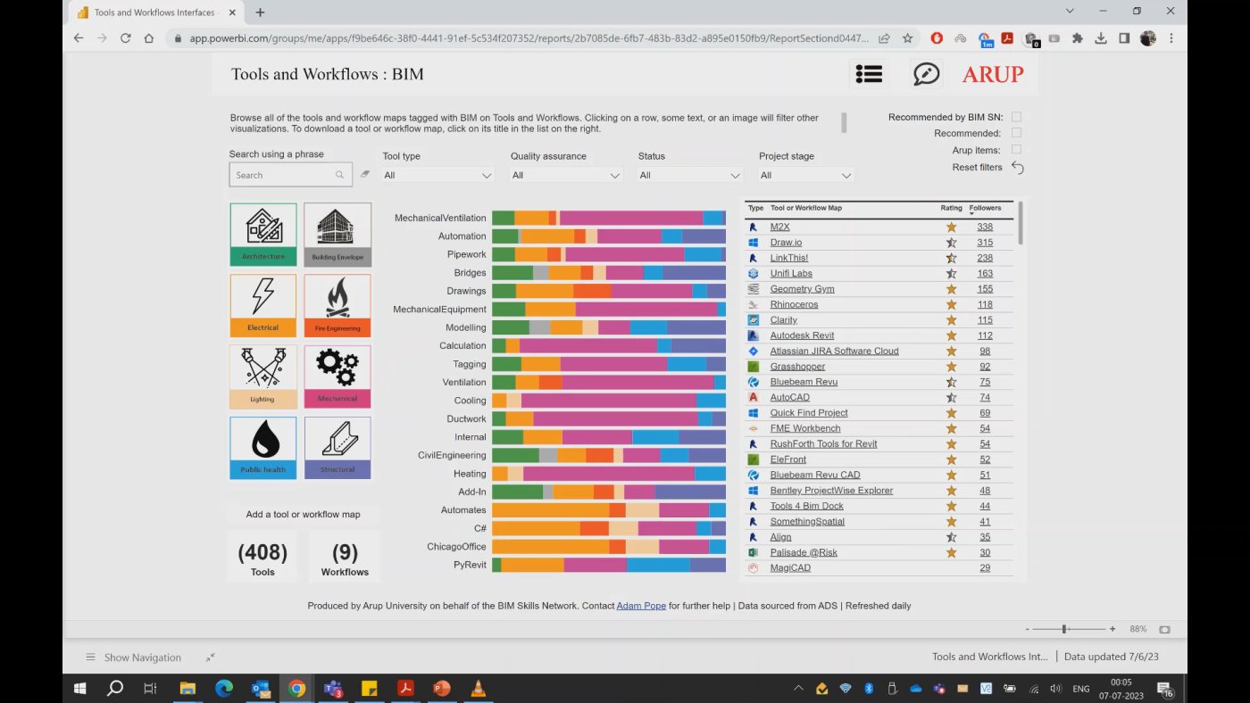Filter by Structural steel beam tile

[x=337, y=447]
